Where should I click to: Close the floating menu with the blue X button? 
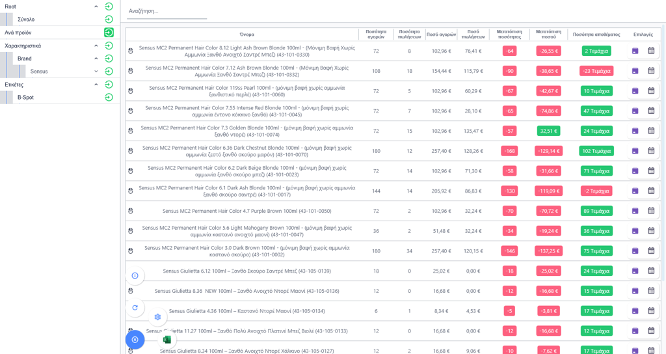point(135,340)
